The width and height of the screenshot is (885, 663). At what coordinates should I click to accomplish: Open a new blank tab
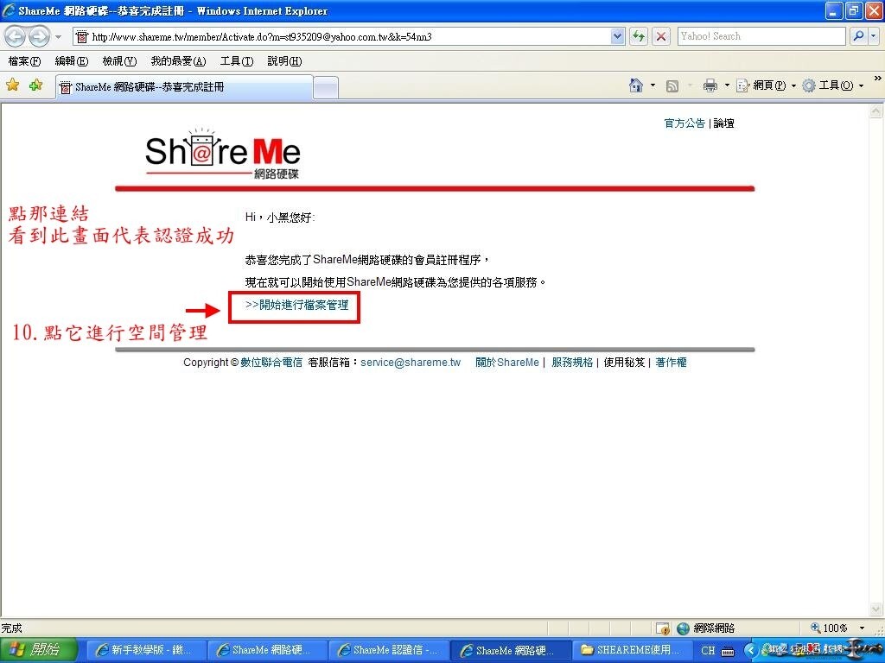326,87
